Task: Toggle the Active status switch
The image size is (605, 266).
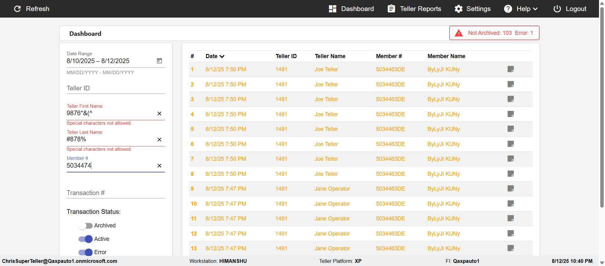Action: (85, 239)
